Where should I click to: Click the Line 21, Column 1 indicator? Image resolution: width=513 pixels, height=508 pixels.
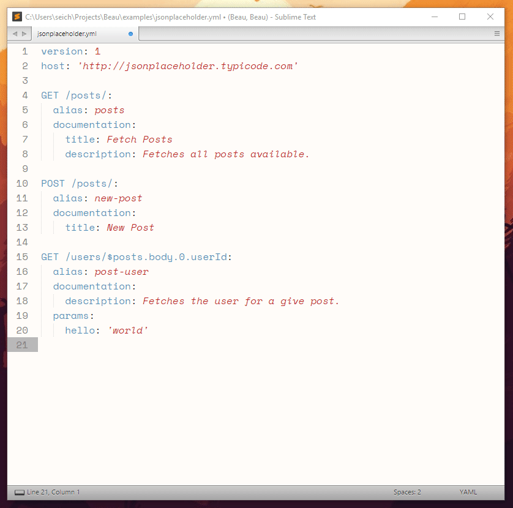point(53,492)
